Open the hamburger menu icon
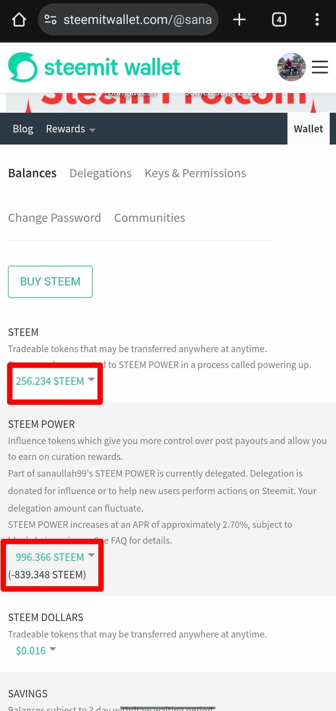This screenshot has height=711, width=336. [x=320, y=67]
